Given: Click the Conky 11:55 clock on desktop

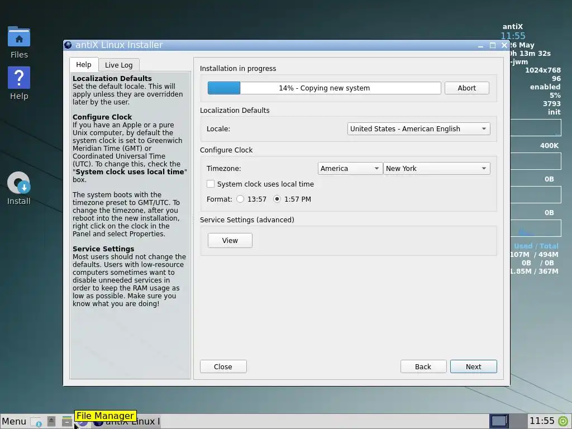Looking at the screenshot, I should 513,36.
